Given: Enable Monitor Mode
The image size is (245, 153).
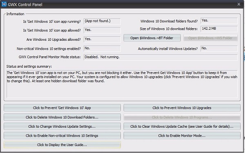Looking at the screenshot, I should pos(182,136).
